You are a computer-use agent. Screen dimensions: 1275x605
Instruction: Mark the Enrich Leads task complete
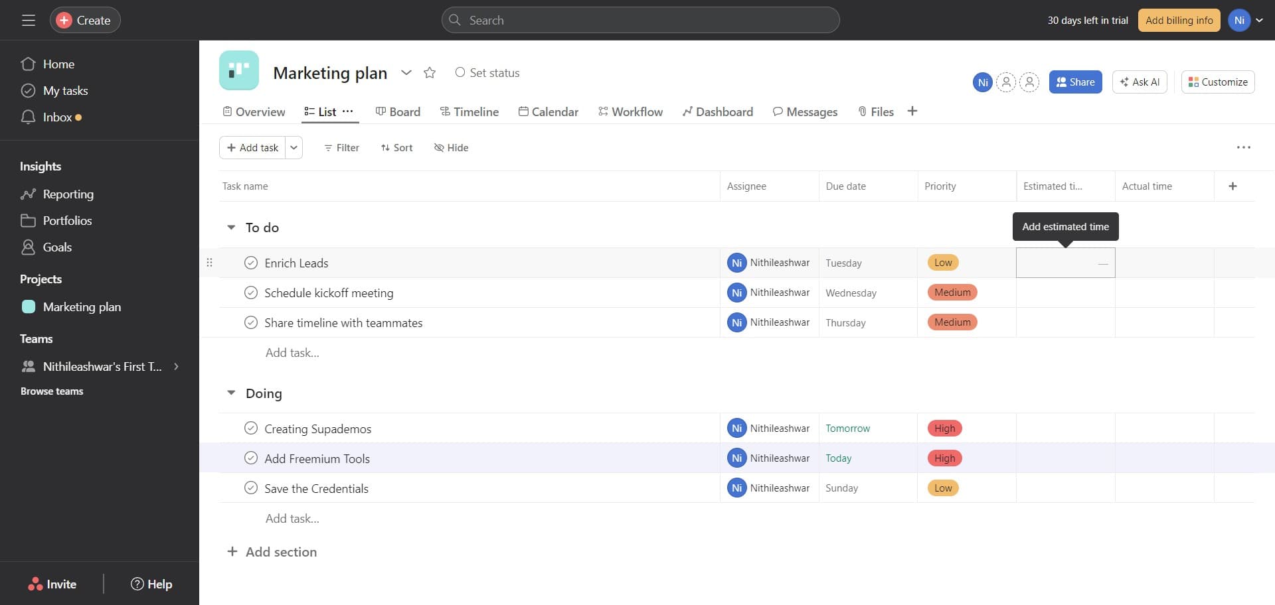[x=251, y=263]
